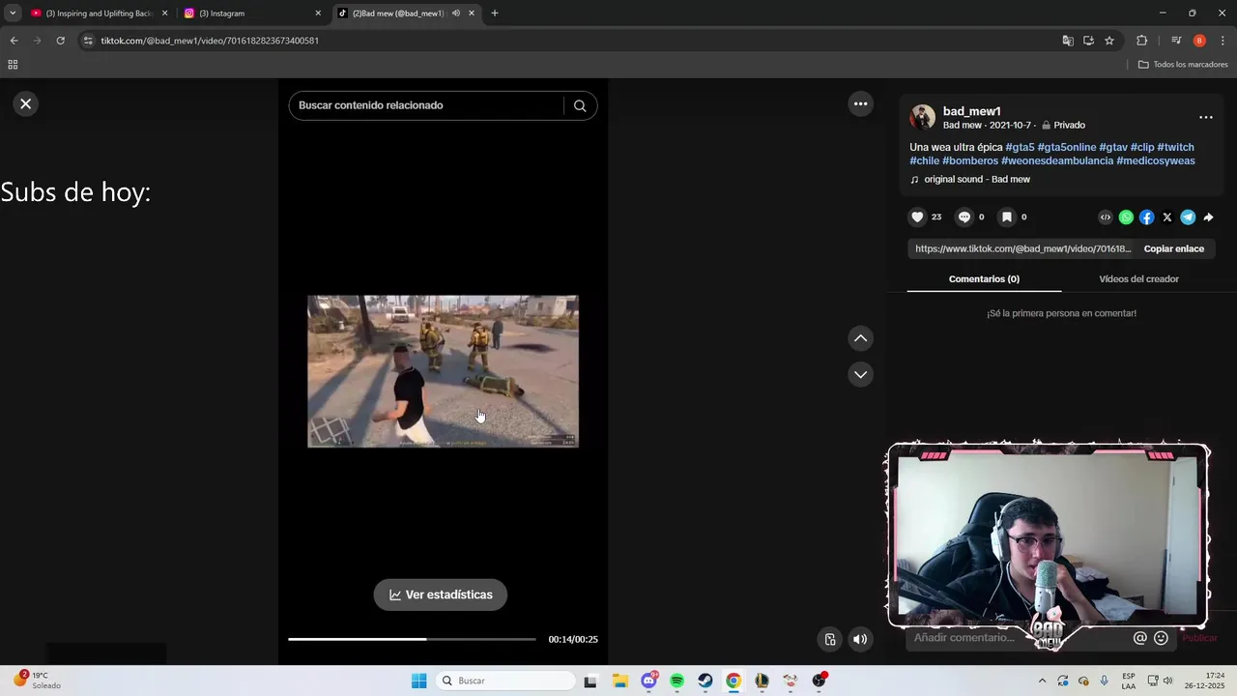This screenshot has height=696, width=1237.
Task: Open the apps grid in bookmarks bar
Action: pos(13,65)
